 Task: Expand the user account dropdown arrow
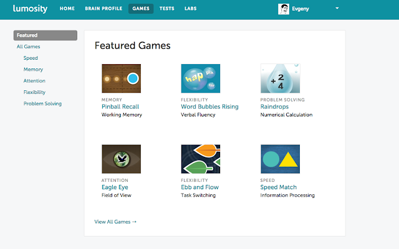pyautogui.click(x=337, y=8)
